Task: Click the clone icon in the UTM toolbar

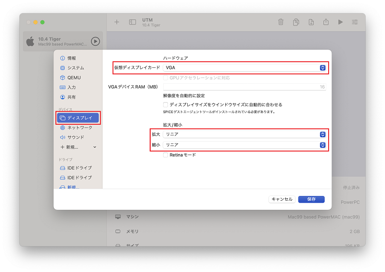Action: [296, 22]
